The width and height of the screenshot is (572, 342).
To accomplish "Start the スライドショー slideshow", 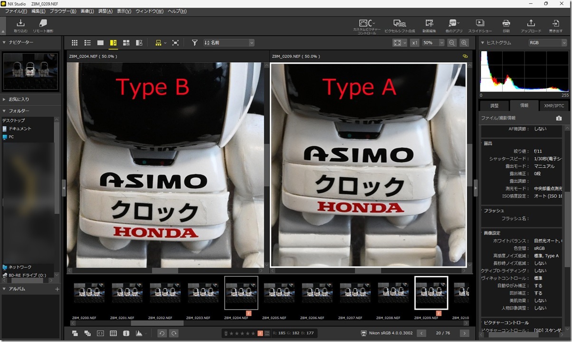I will click(480, 26).
